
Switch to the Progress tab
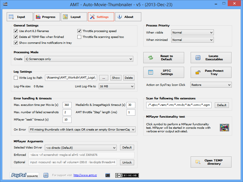47,17
